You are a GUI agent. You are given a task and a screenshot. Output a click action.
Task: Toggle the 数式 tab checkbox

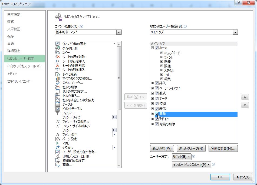157,93
